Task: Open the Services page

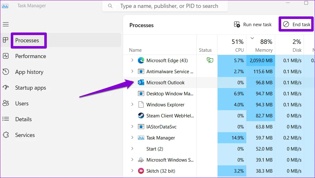Action: click(25, 135)
